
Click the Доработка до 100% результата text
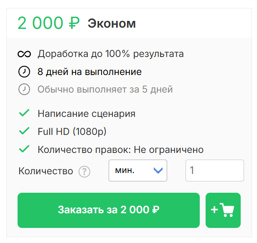click(111, 54)
